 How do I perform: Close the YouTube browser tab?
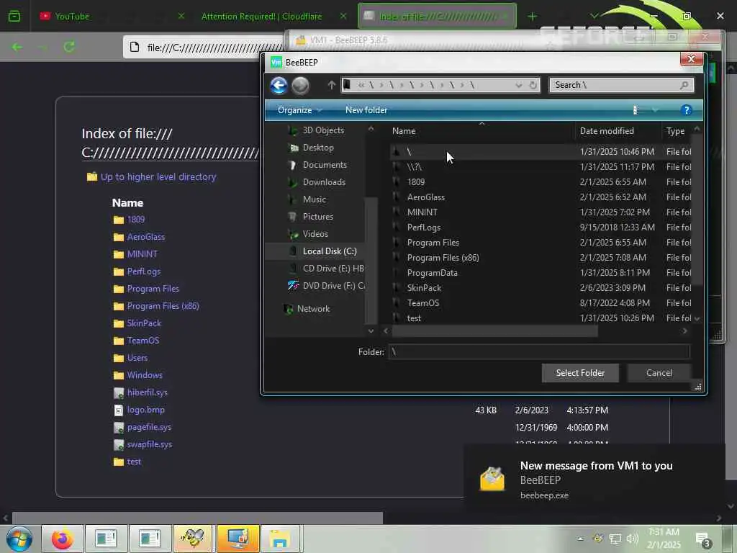[181, 16]
